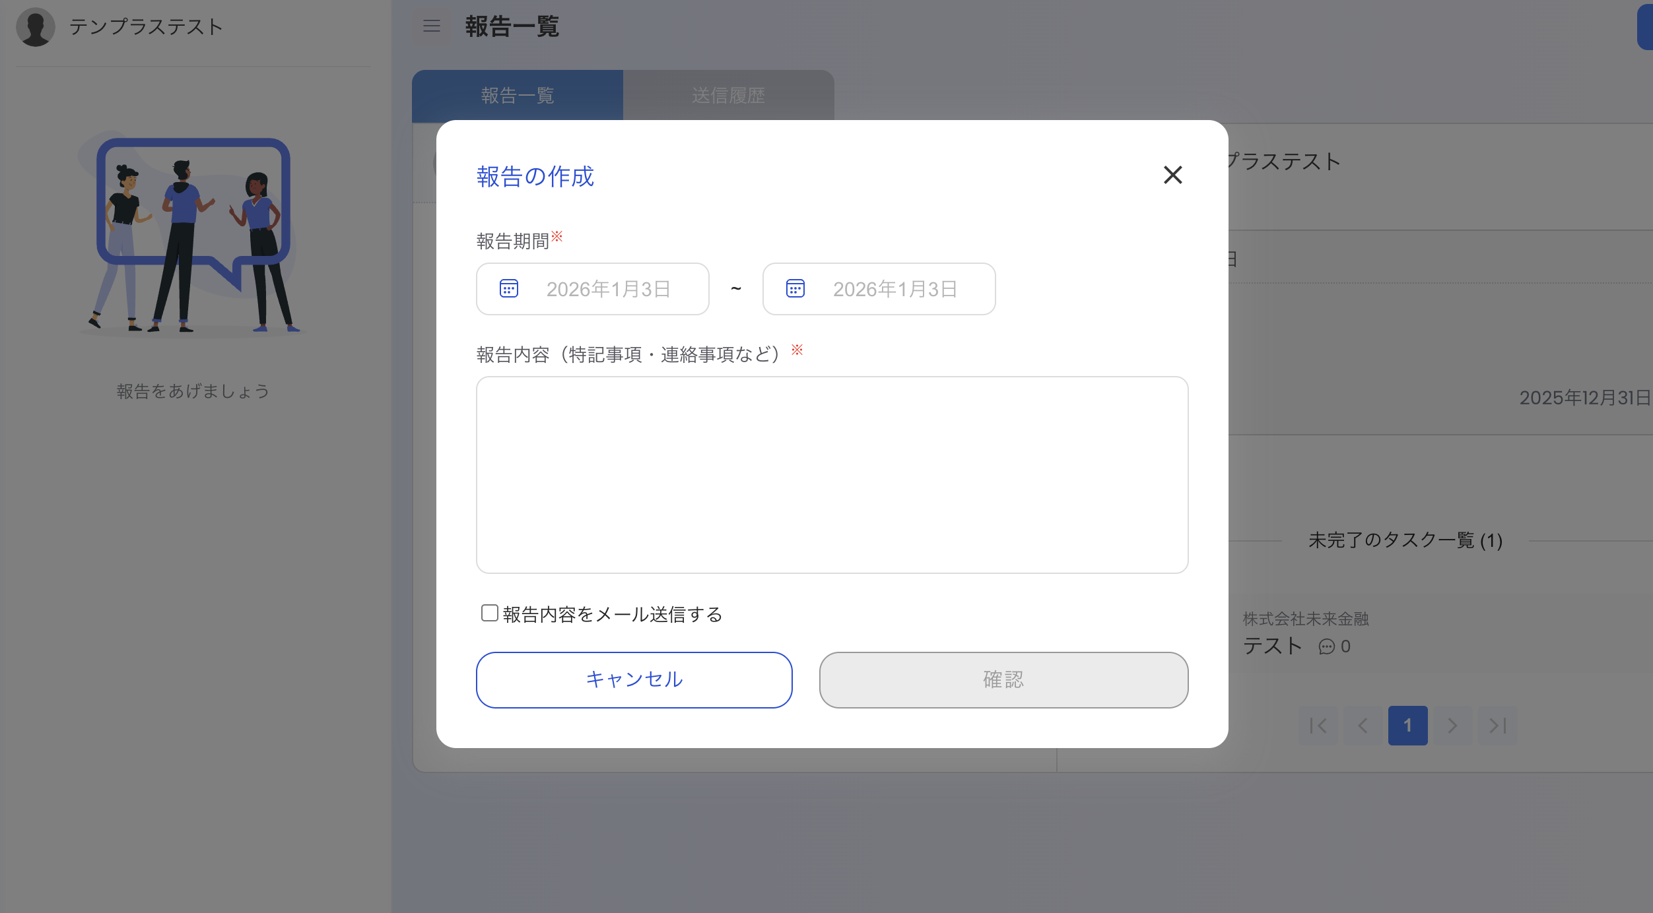The height and width of the screenshot is (913, 1653).
Task: Click inside the 報告内容 text area
Action: click(832, 475)
